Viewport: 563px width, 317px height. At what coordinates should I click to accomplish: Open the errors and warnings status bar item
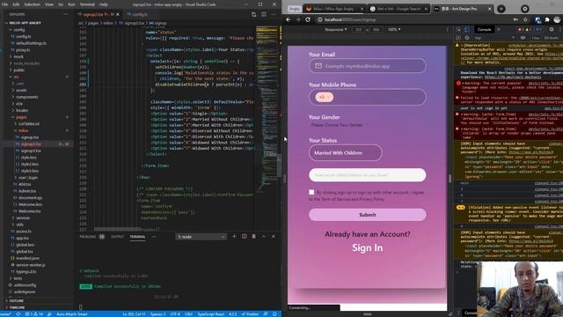pos(34,313)
